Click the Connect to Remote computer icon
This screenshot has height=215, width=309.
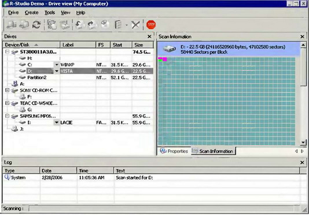click(x=12, y=25)
